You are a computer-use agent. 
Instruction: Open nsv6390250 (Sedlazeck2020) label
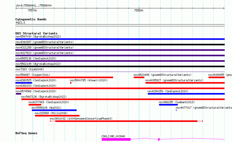pos(168,91)
